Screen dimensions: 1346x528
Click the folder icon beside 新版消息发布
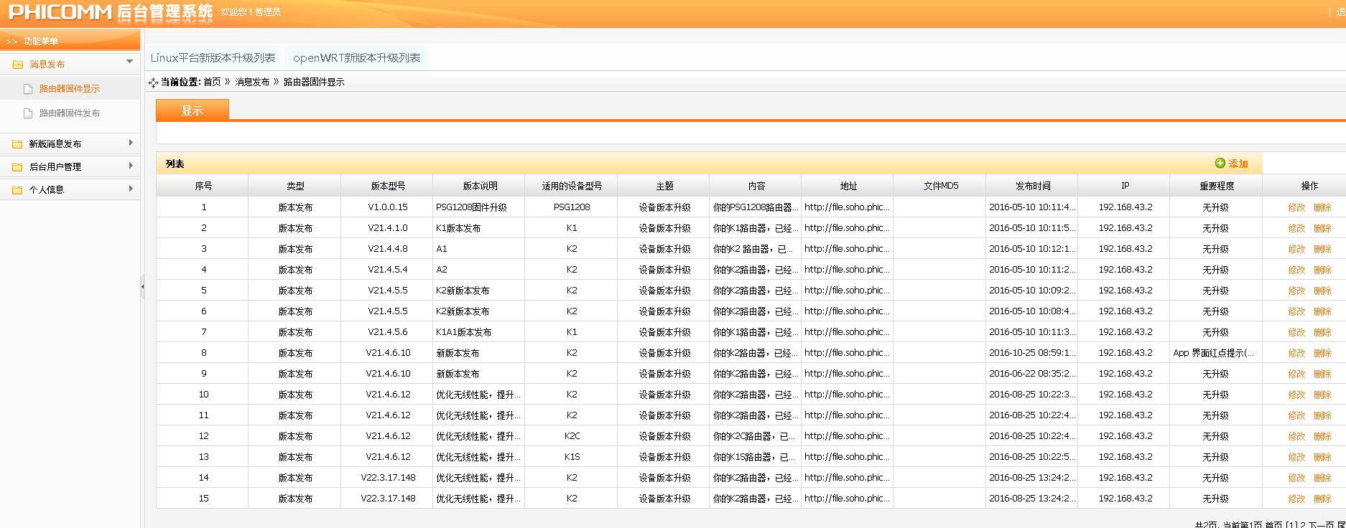coord(17,144)
